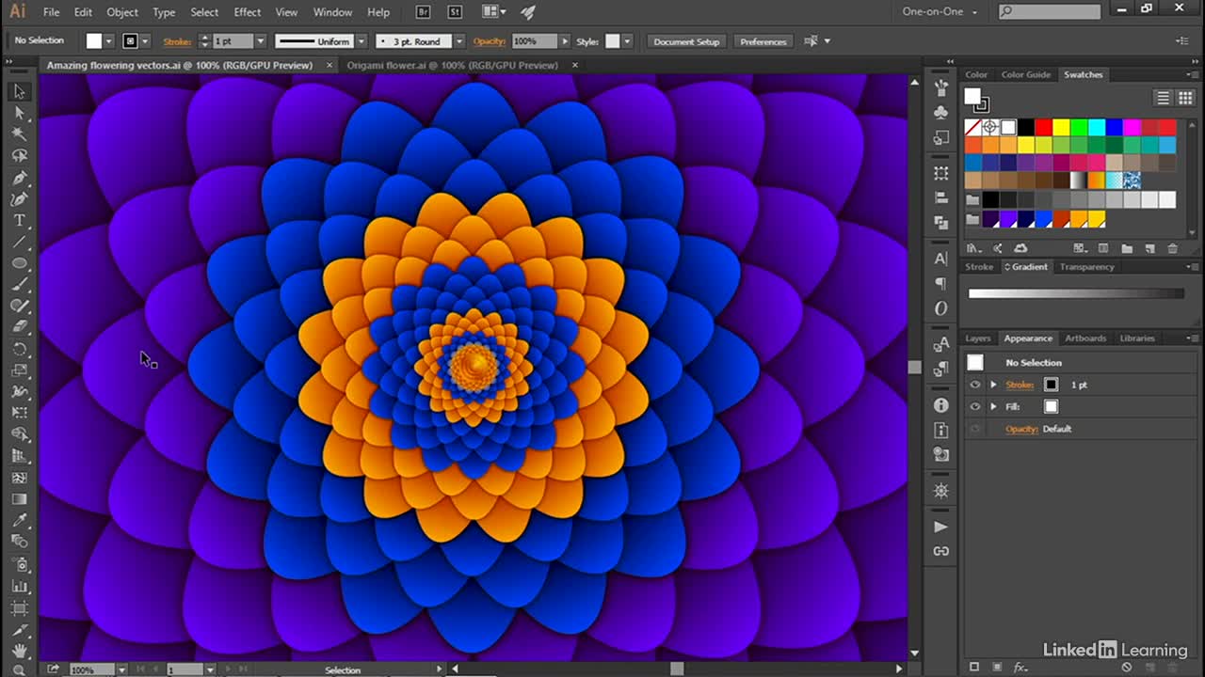Click the Delete Swatch trash icon

1172,248
